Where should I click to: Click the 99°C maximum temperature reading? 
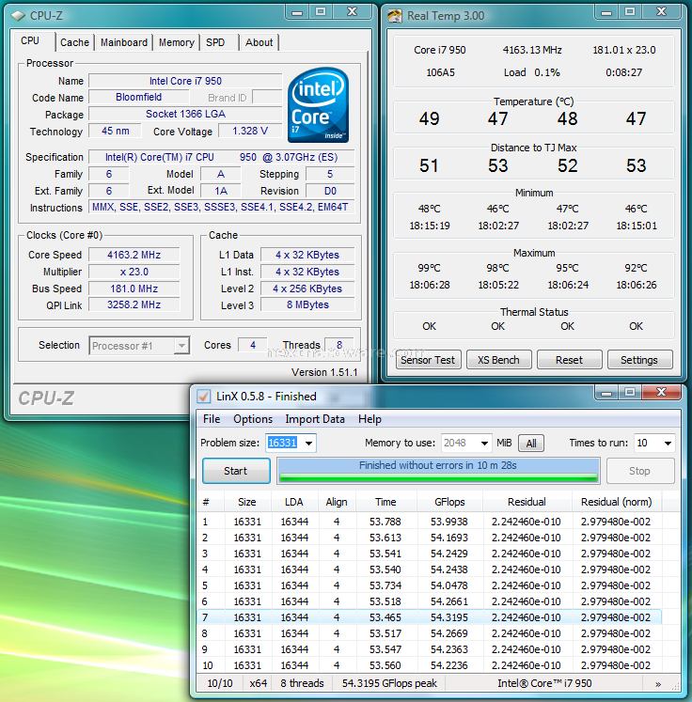point(429,268)
